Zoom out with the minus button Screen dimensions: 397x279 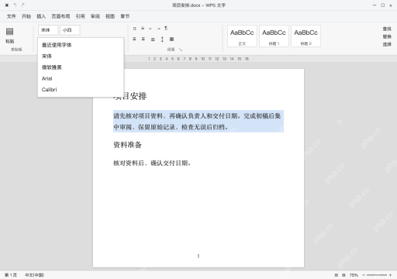click(364, 275)
